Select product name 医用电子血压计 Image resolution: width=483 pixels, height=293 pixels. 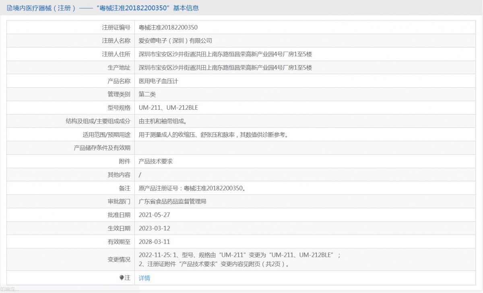(x=159, y=81)
